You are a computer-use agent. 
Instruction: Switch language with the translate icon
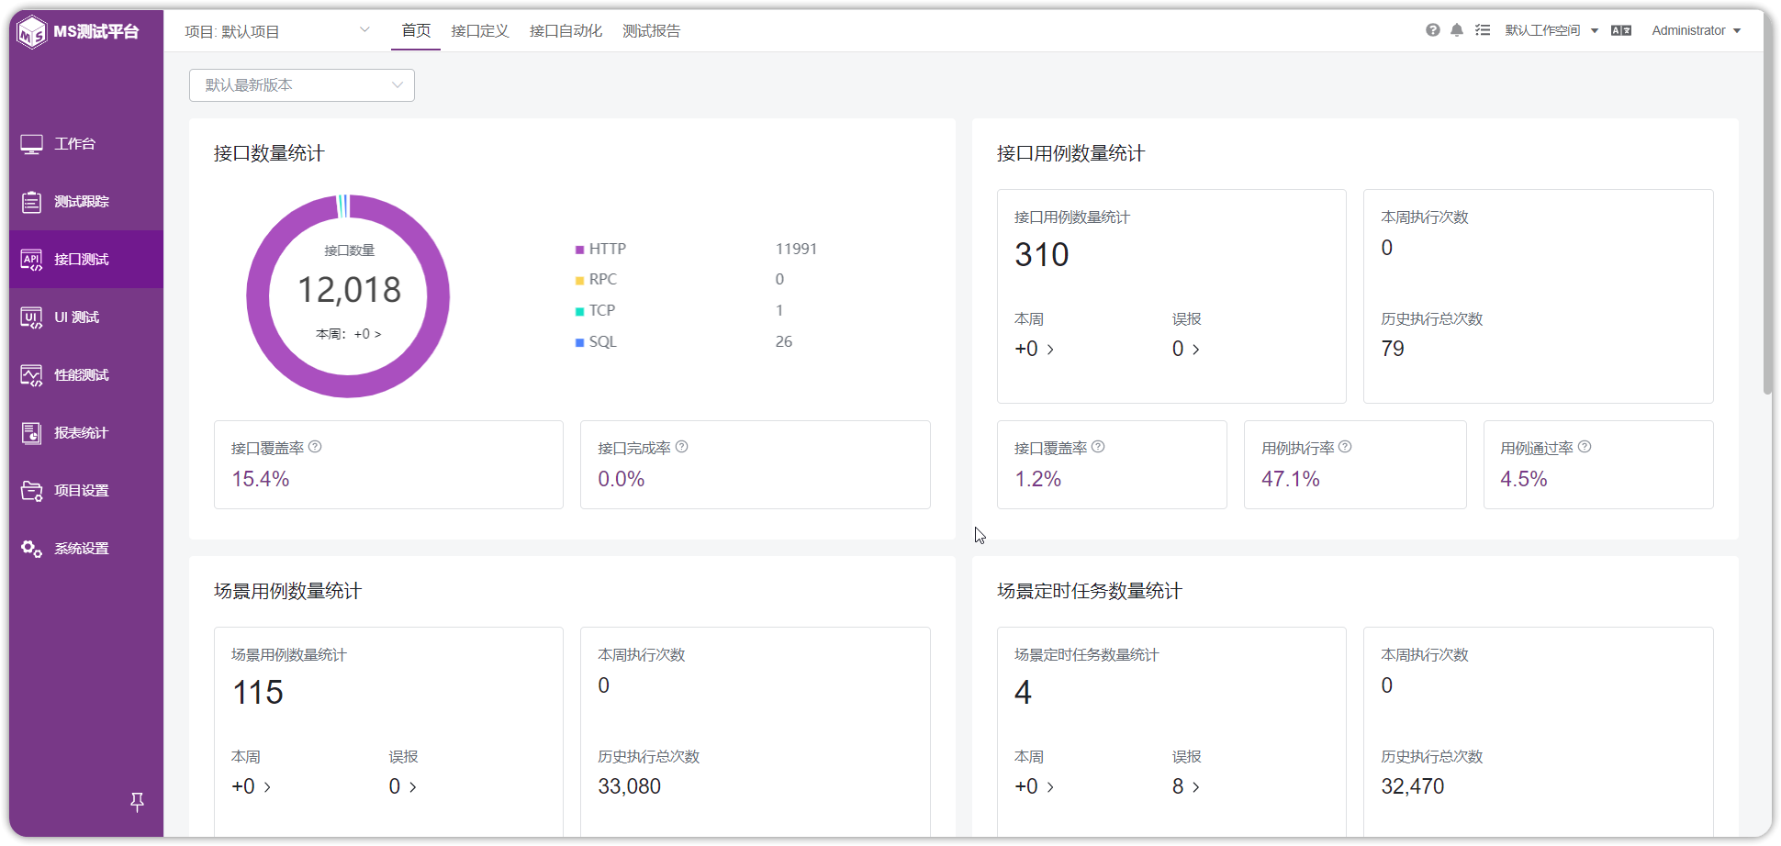click(1621, 30)
